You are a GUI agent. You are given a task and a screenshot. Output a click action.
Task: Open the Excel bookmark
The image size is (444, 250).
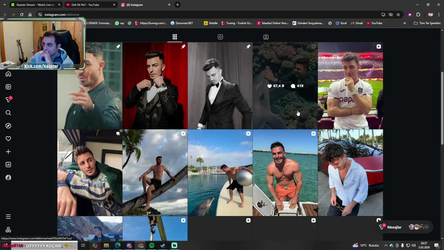(x=341, y=23)
